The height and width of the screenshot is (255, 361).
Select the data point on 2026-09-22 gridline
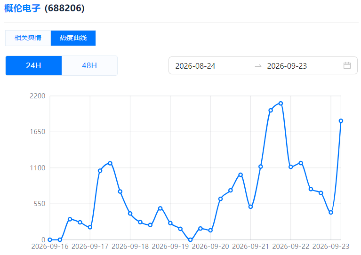tap(291, 167)
